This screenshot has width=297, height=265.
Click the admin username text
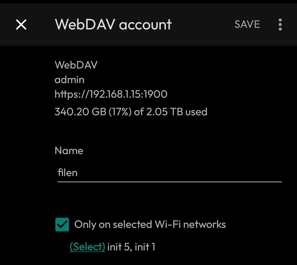tap(70, 80)
